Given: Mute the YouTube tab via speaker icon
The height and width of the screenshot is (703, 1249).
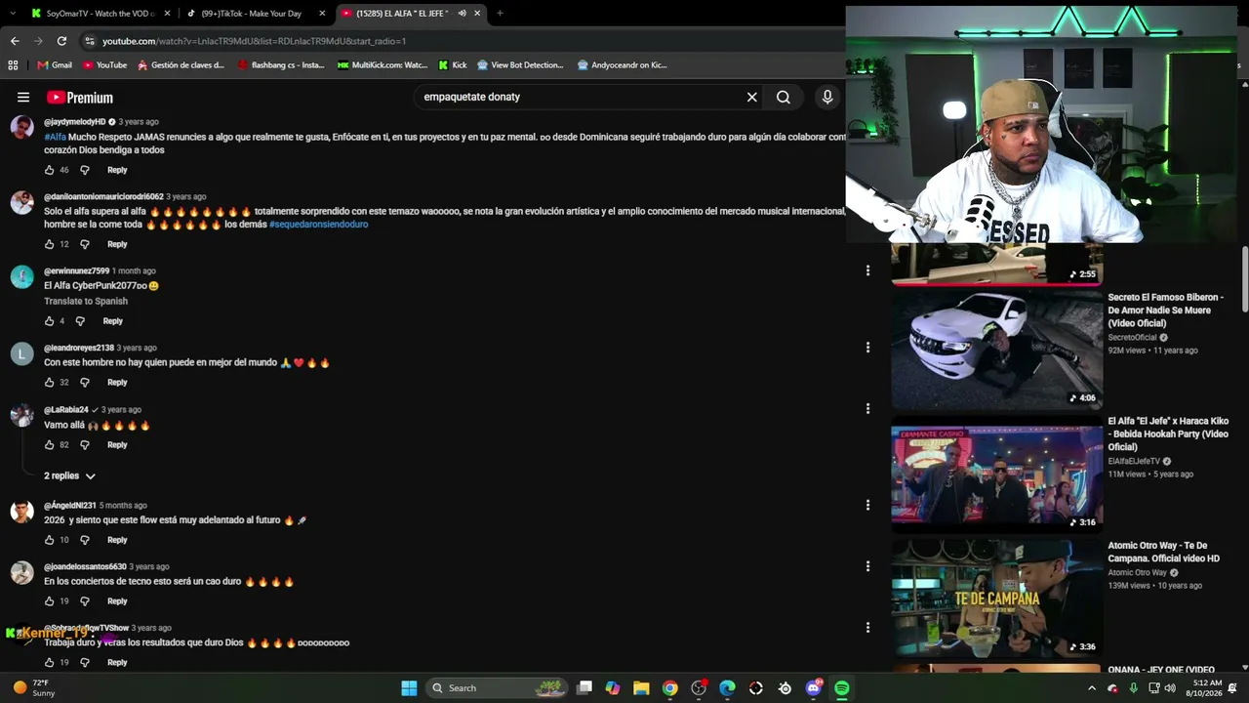Looking at the screenshot, I should 462,14.
